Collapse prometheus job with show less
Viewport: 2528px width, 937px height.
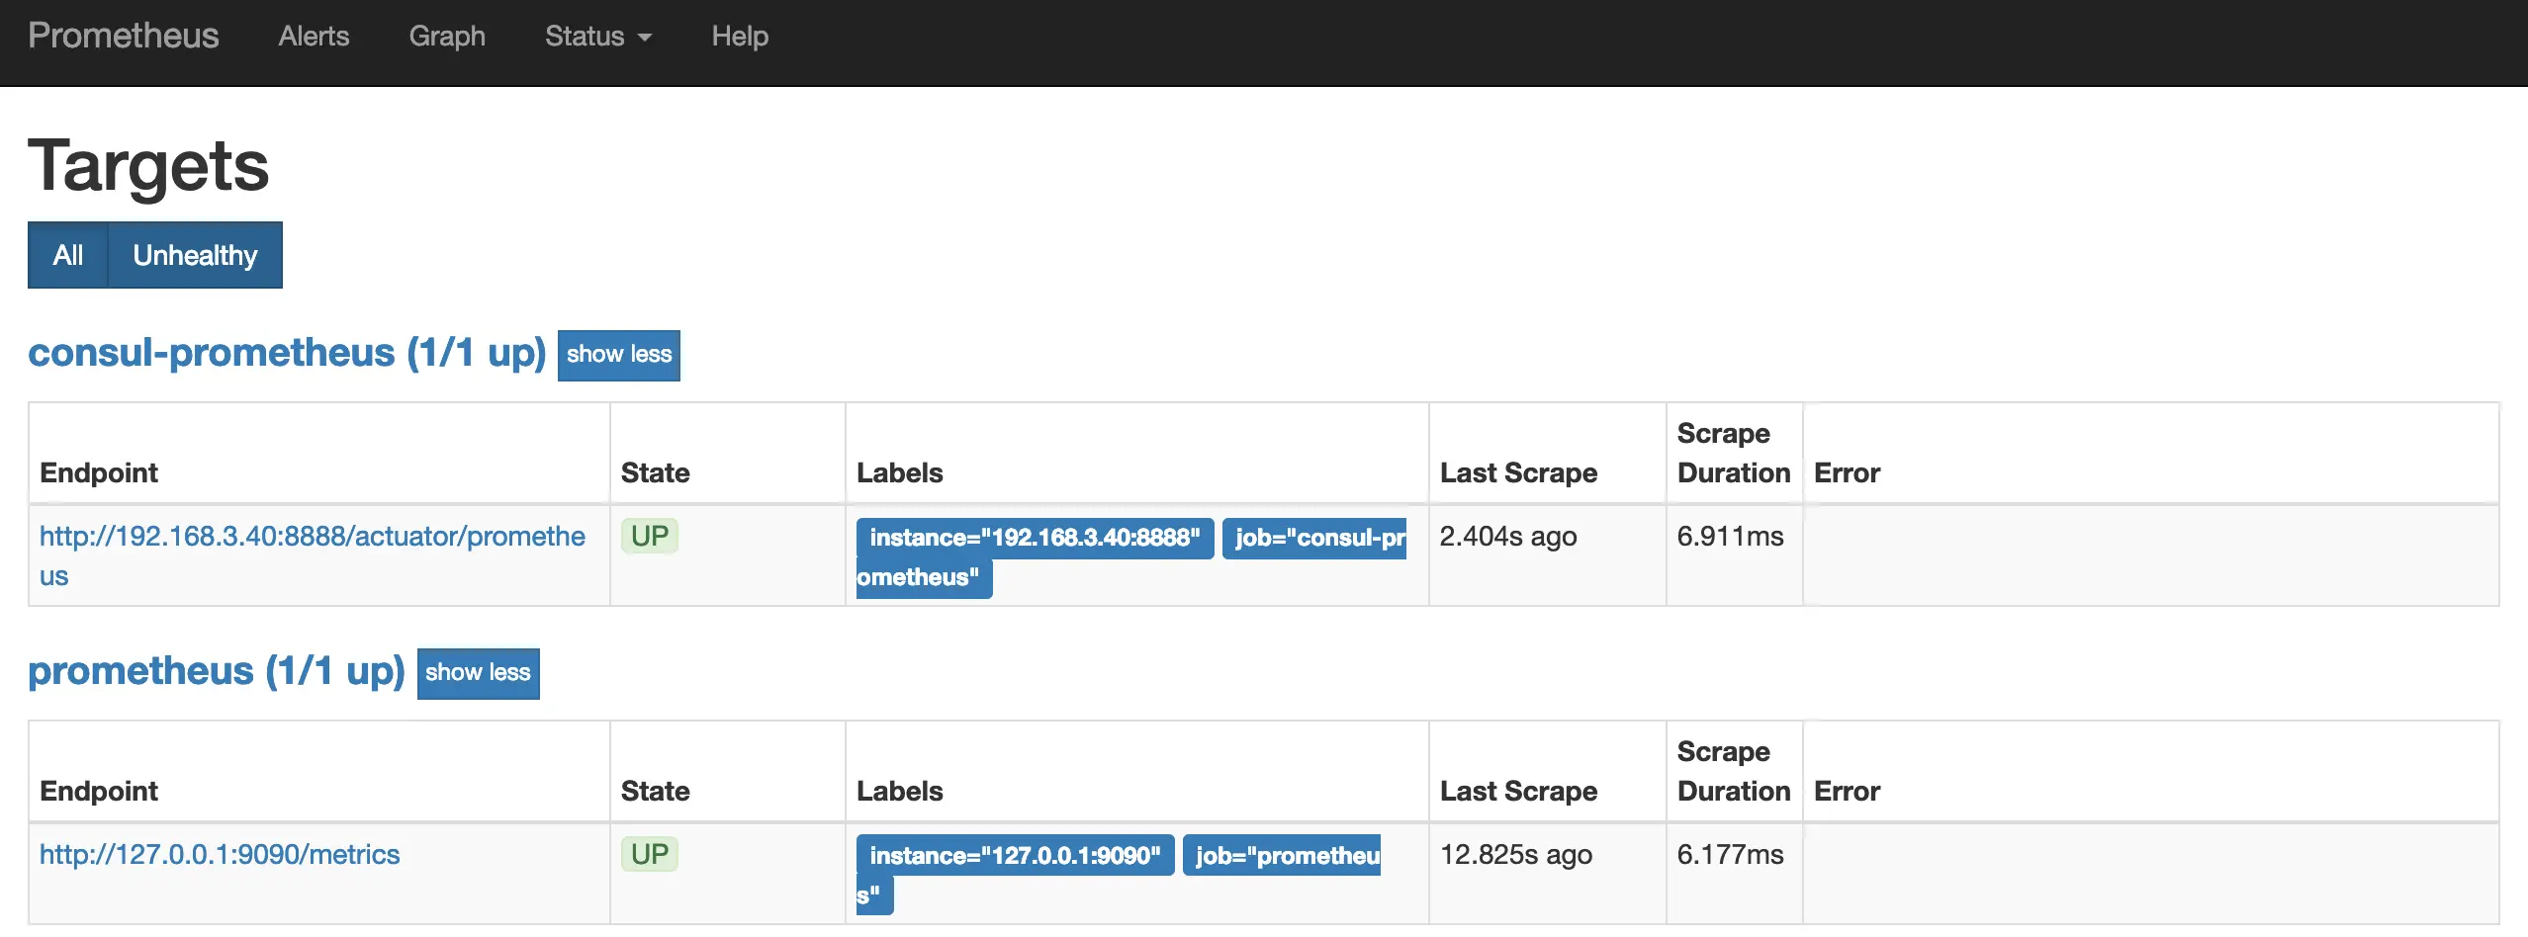[478, 673]
